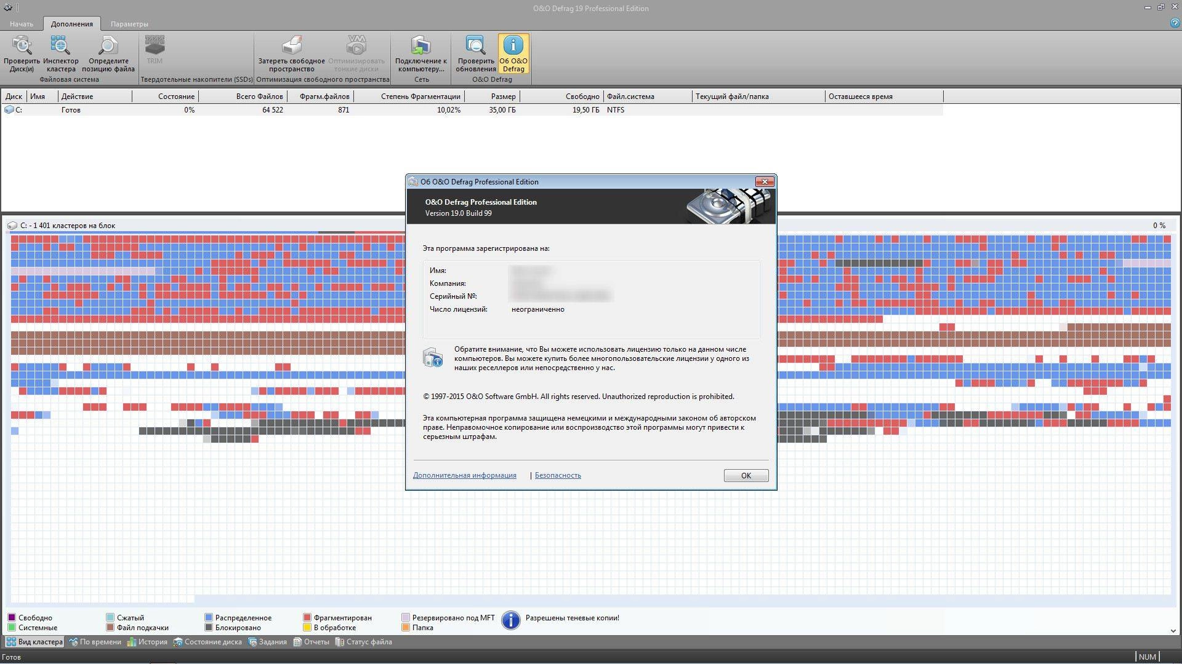The image size is (1182, 664).
Task: Click the Оставшееся время column header
Action: tap(884, 97)
